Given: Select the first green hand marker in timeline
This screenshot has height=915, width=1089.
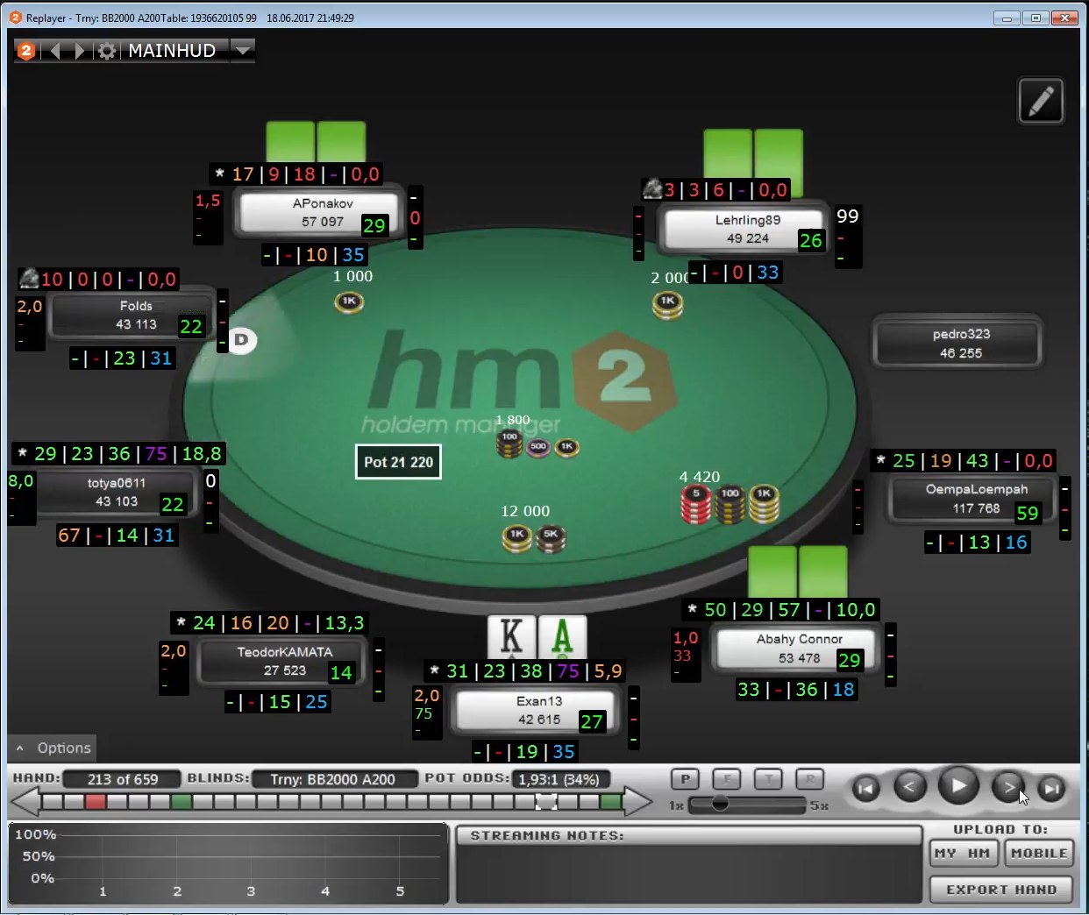Looking at the screenshot, I should click(181, 801).
